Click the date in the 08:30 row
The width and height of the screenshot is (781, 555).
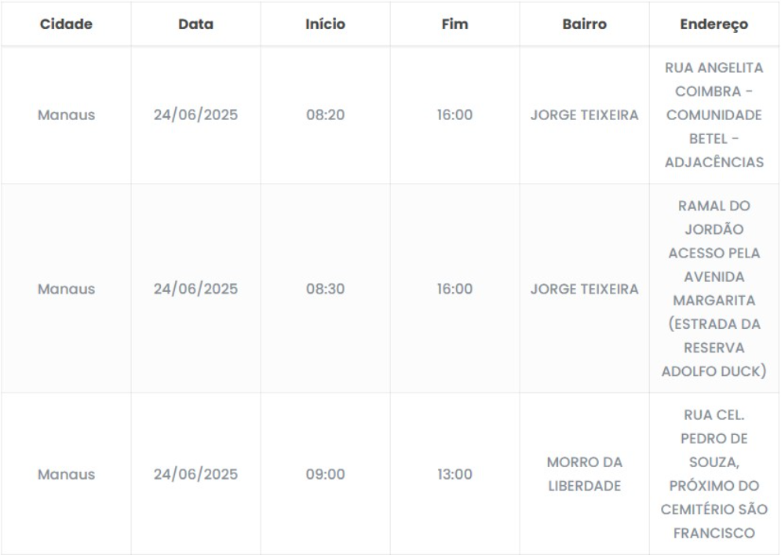(195, 289)
